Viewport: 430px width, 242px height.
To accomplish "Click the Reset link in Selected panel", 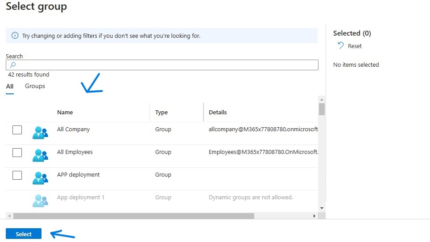I will click(x=355, y=46).
